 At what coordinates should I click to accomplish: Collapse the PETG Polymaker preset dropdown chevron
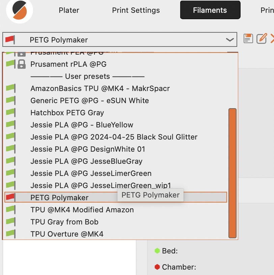(x=230, y=40)
